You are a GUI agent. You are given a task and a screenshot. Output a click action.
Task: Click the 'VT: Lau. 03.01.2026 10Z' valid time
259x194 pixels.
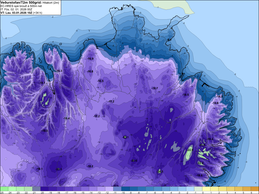[16, 13]
